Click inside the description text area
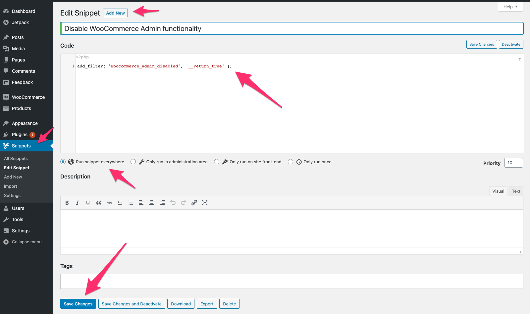 [292, 229]
